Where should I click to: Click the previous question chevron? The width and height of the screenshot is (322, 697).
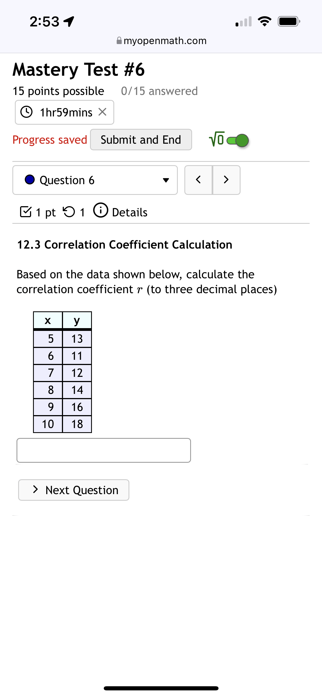click(x=199, y=180)
